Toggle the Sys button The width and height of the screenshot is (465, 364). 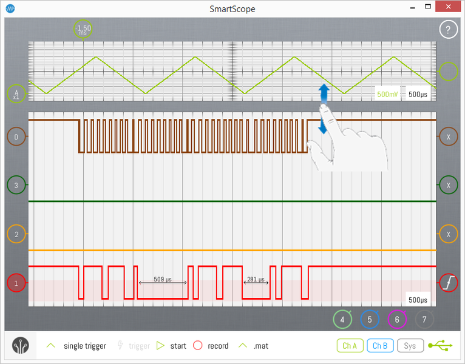click(410, 345)
